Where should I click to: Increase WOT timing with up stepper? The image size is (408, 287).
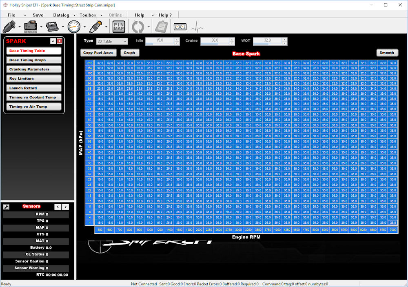(x=285, y=39)
